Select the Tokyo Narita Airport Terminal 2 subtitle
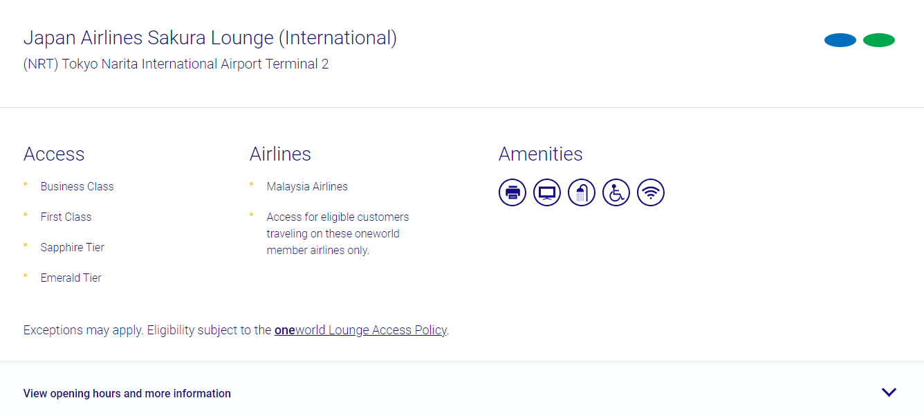 pos(176,64)
